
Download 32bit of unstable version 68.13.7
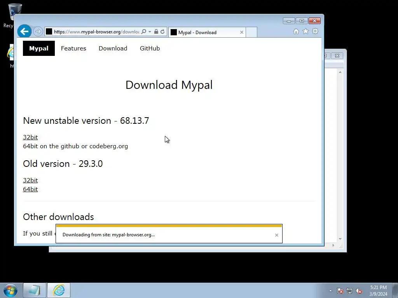pyautogui.click(x=30, y=137)
